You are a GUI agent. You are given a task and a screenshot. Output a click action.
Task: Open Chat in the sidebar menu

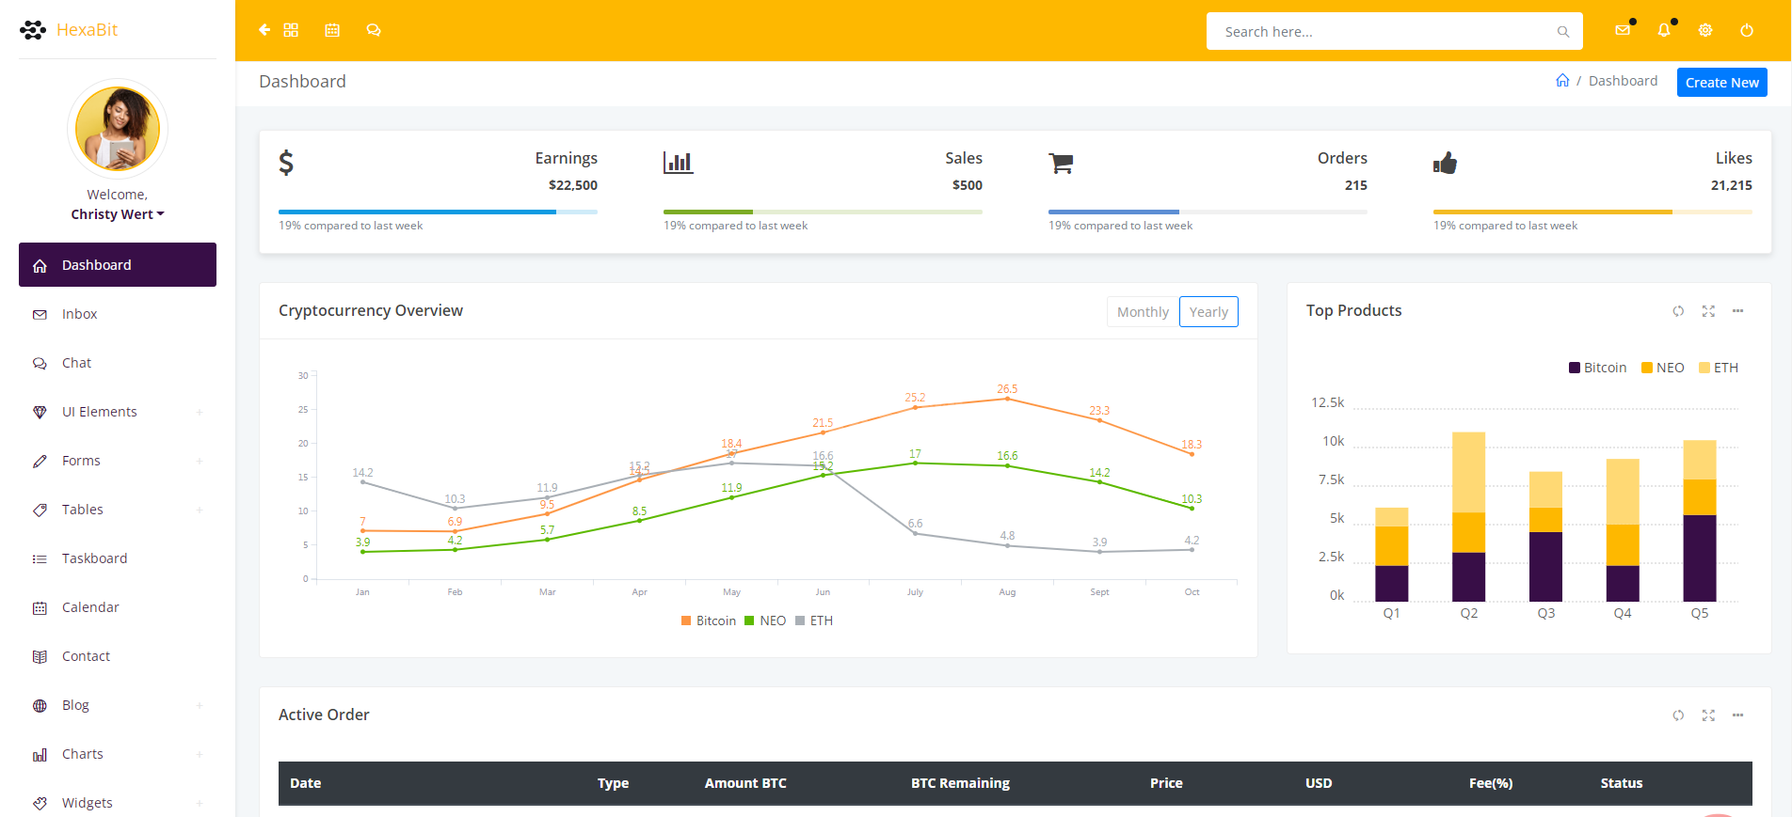point(118,363)
